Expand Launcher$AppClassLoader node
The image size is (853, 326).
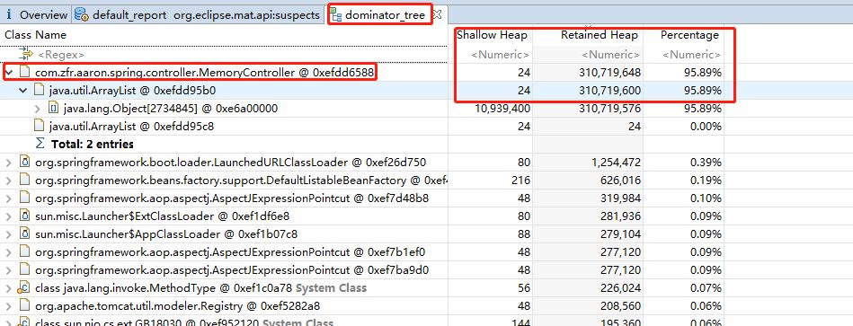tap(9, 234)
